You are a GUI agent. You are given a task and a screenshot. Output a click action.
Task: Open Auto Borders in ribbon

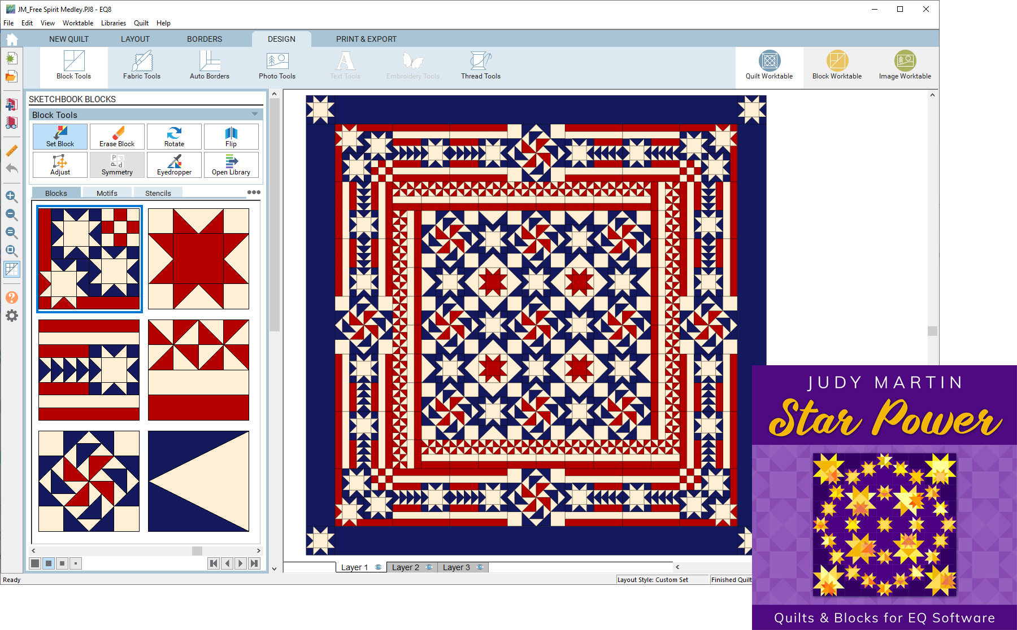point(210,66)
